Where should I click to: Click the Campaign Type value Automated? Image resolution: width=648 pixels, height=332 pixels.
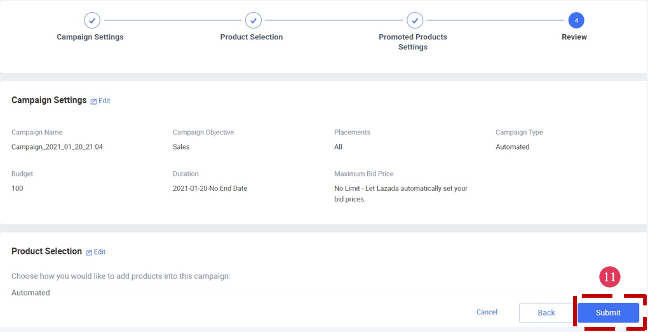pos(513,147)
